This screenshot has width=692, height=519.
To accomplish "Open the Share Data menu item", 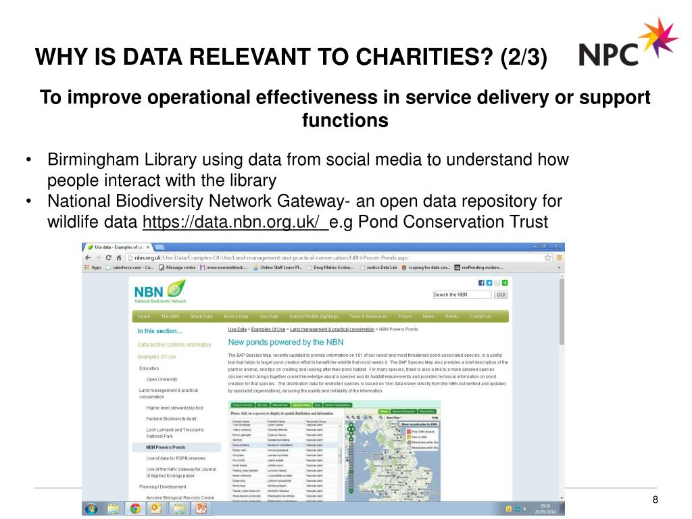I will tap(201, 316).
